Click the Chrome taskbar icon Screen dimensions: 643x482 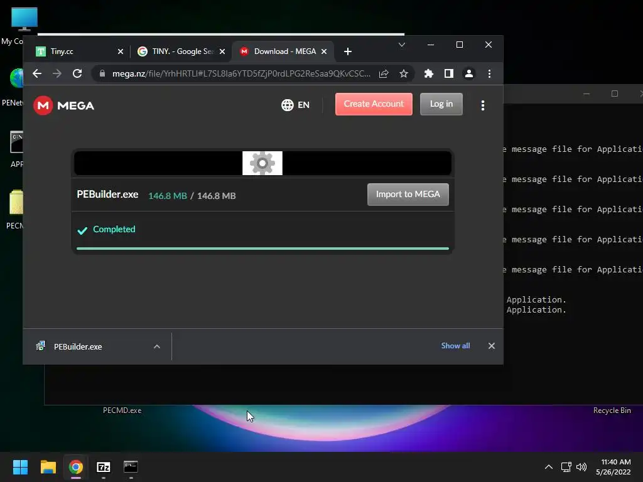[75, 467]
